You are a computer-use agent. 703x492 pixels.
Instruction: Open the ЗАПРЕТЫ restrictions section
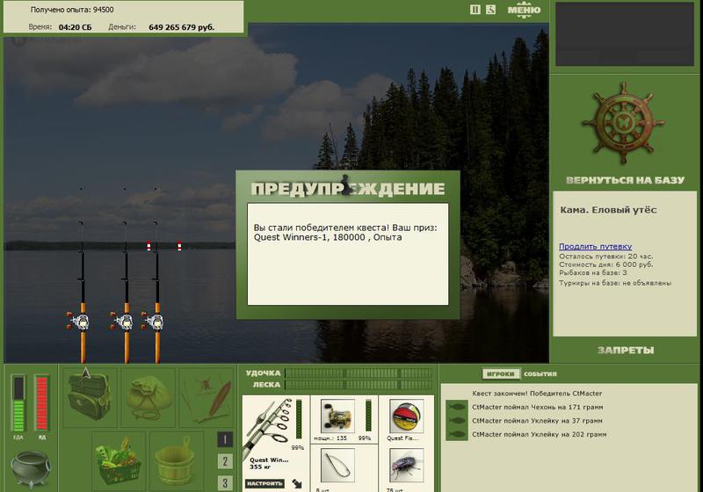coord(626,350)
